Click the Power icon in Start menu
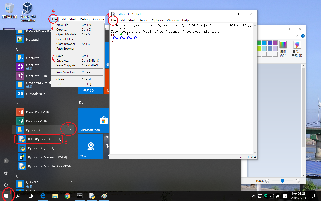The image size is (321, 201). [6, 185]
